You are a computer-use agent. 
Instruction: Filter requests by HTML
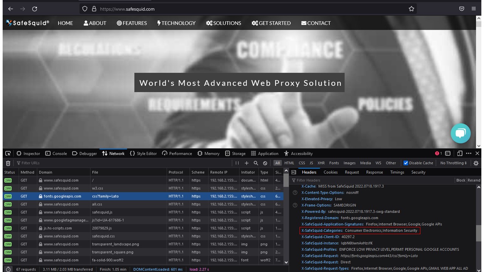(289, 163)
